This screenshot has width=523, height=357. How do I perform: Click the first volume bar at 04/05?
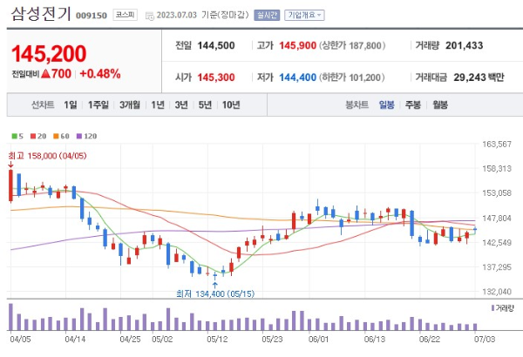(x=10, y=317)
